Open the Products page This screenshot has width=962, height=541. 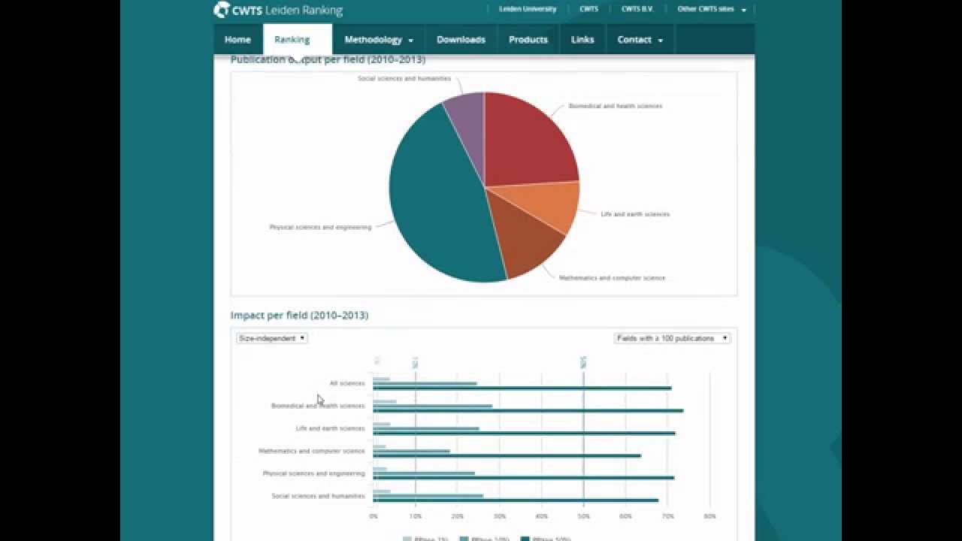(528, 40)
